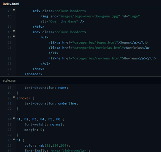
Task: Click the closing </header> tag
Action: (x=33, y=74)
